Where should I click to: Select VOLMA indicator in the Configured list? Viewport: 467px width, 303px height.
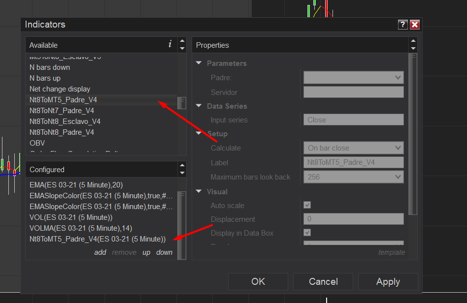click(x=81, y=228)
